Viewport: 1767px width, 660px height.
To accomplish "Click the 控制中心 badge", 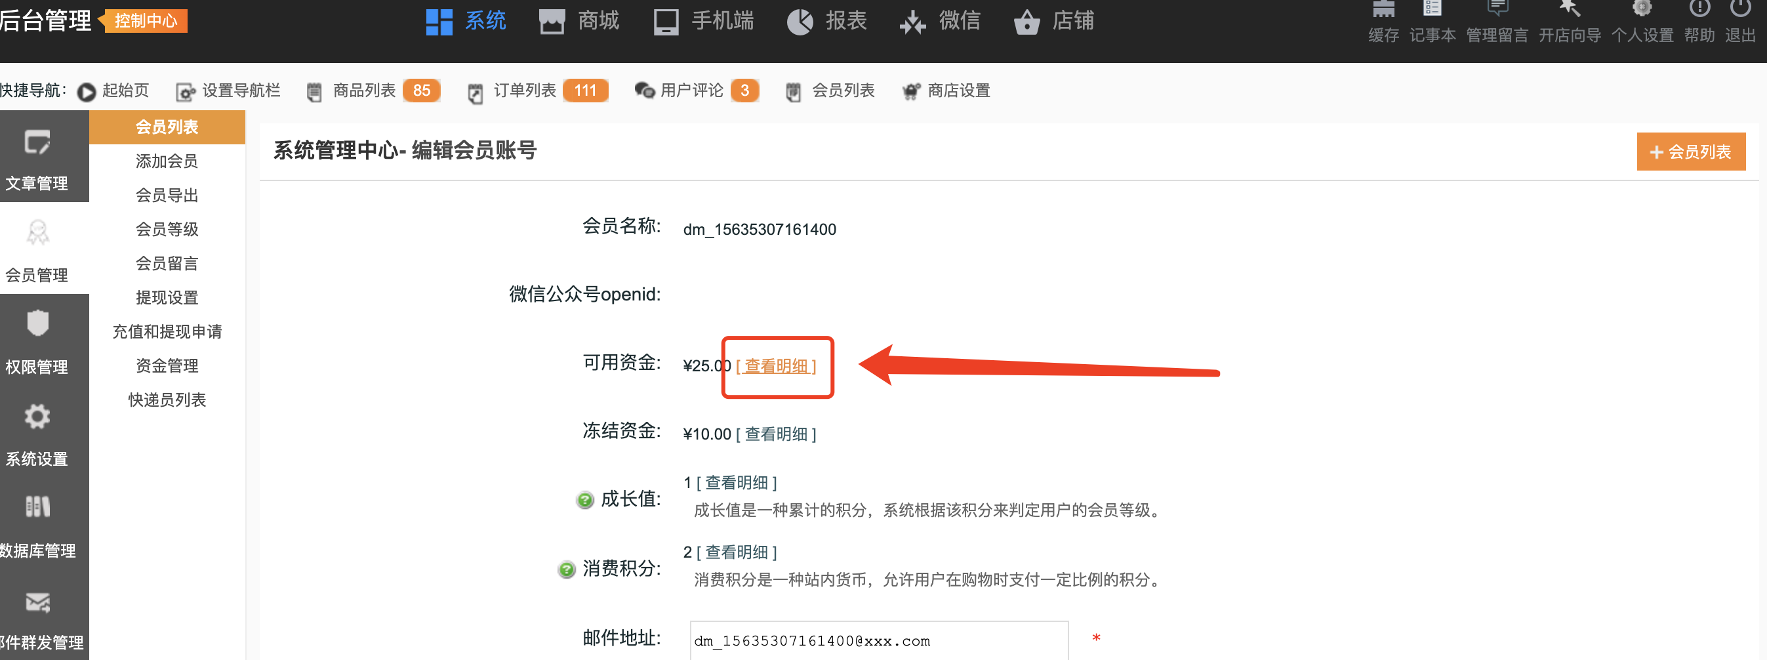I will point(145,20).
